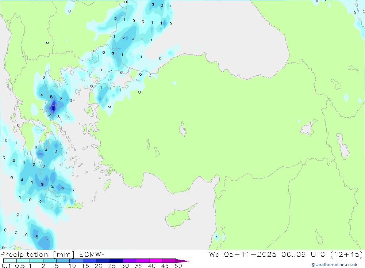
Task: Click the '(12+45)' forecast offset text
Action: [x=346, y=254]
